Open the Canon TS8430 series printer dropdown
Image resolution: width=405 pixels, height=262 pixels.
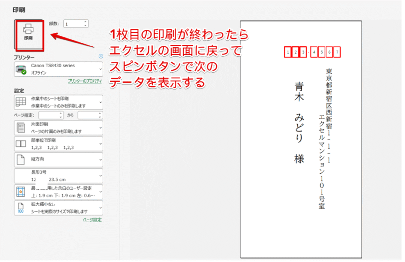[x=59, y=69]
